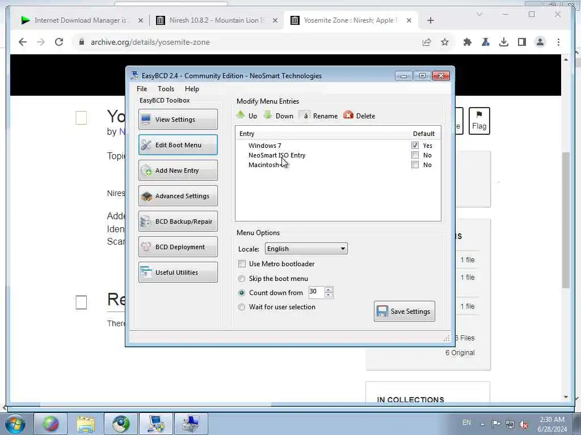Click the page vertical scrollbar thumb
The image size is (581, 435).
pos(566,220)
